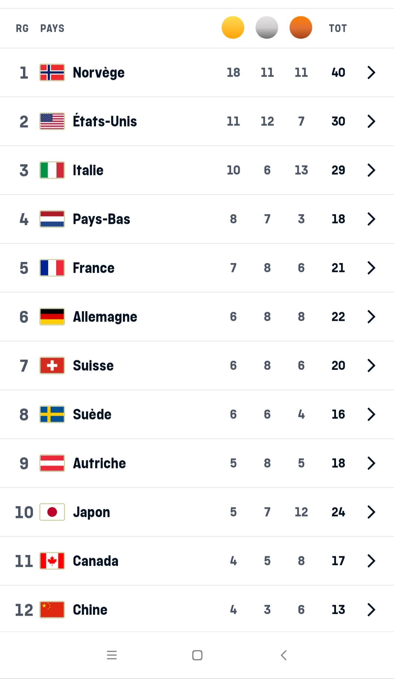This screenshot has height=679, width=394.
Task: Expand the Italie row chevron
Action: pyautogui.click(x=371, y=170)
